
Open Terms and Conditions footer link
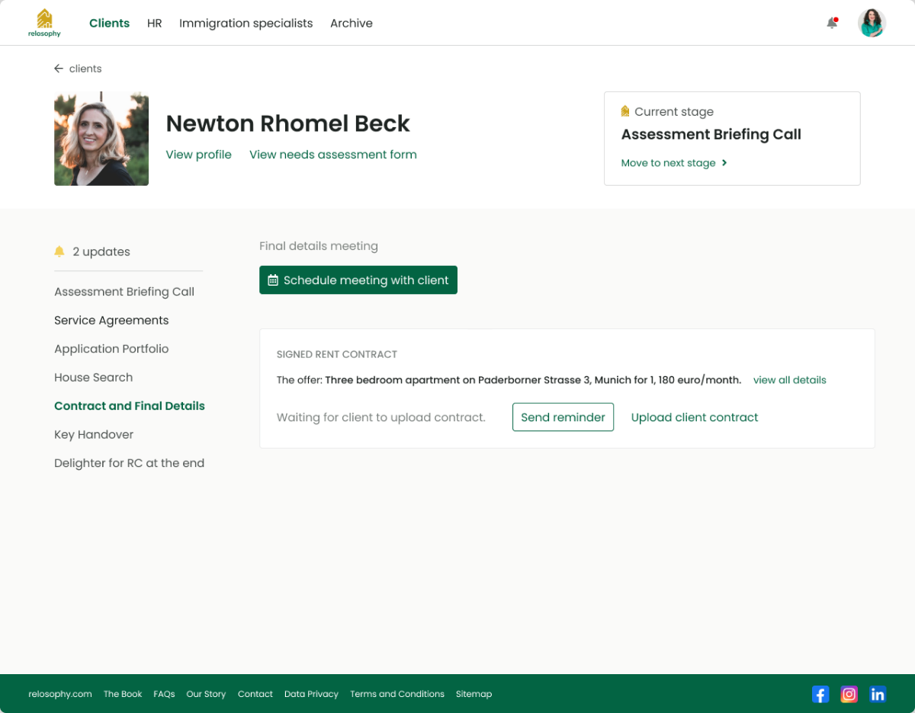pyautogui.click(x=397, y=694)
